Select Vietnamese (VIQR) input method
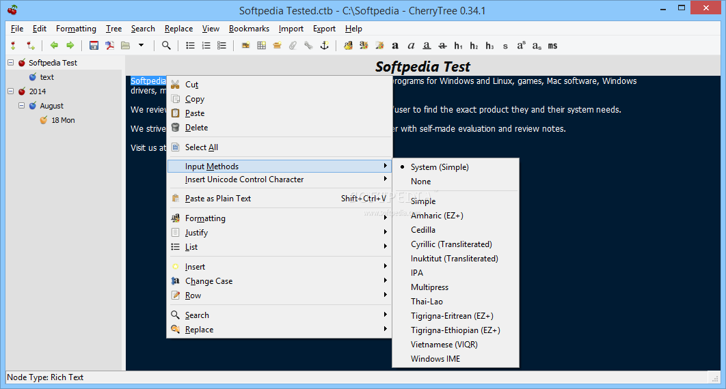 (x=455, y=344)
